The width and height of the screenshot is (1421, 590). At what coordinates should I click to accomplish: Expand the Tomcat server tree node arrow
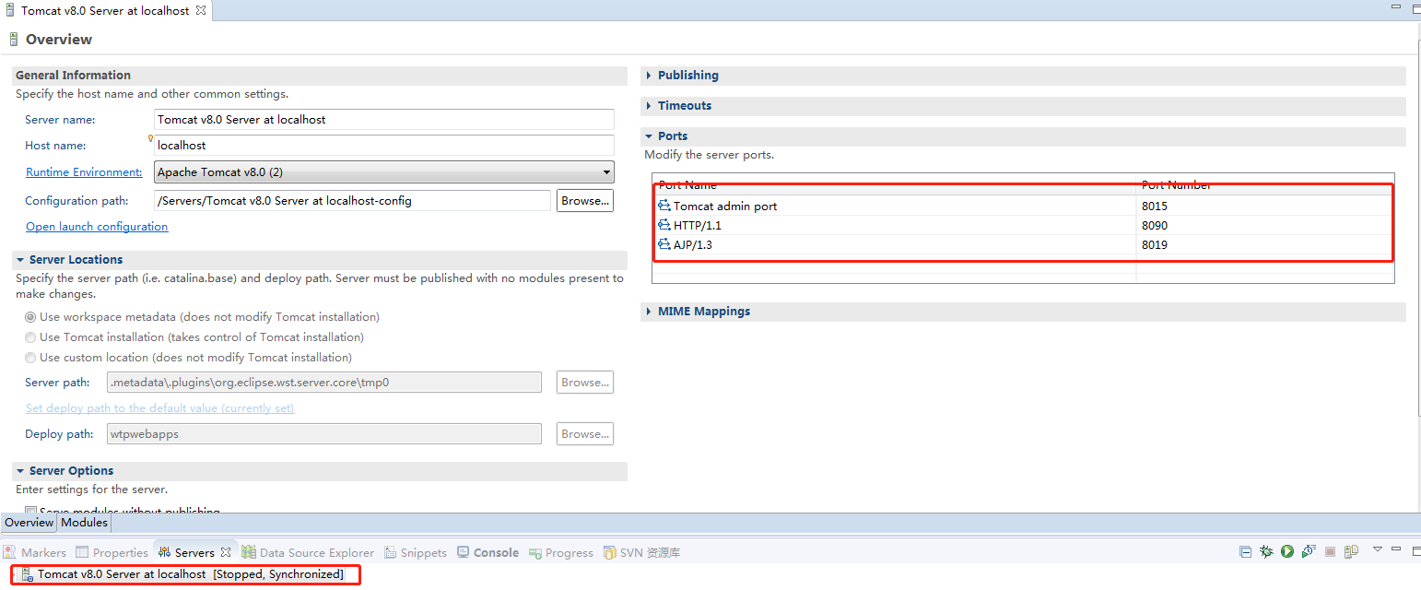click(x=14, y=574)
